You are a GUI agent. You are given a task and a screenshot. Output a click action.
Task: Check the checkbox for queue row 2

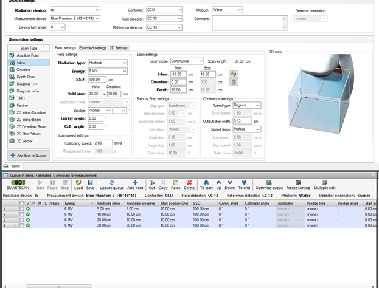tap(21, 214)
